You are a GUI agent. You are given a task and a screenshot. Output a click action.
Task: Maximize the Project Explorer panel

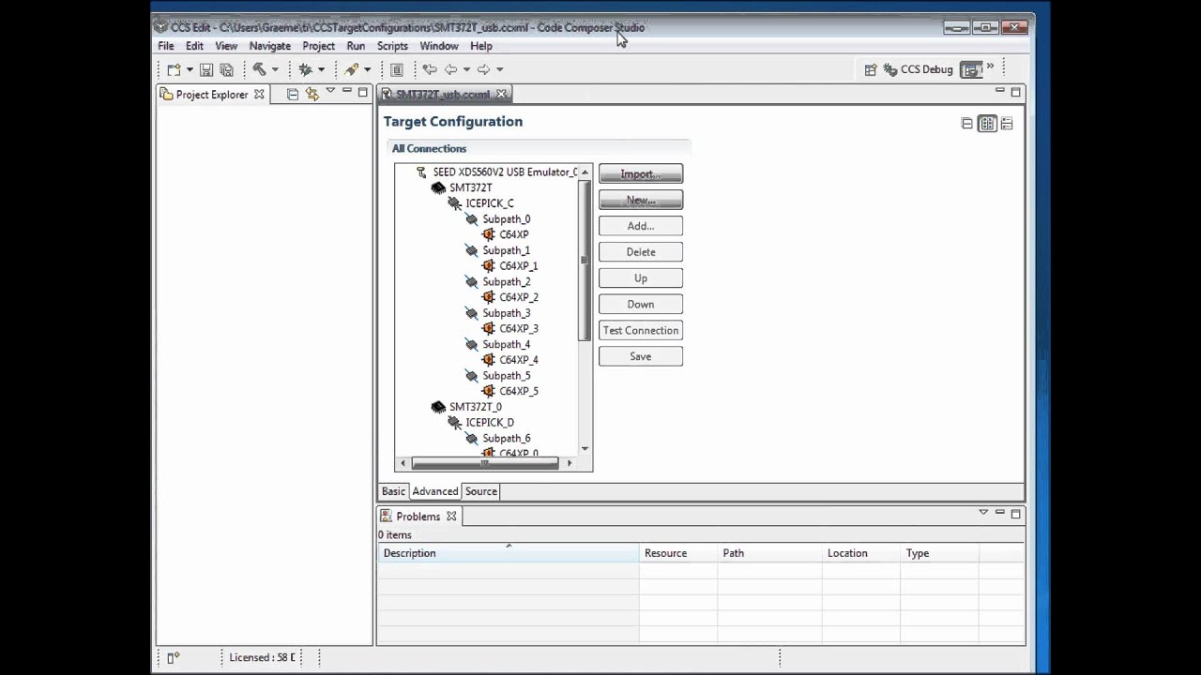(362, 92)
